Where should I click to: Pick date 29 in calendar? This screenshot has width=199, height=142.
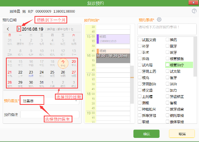(20, 84)
